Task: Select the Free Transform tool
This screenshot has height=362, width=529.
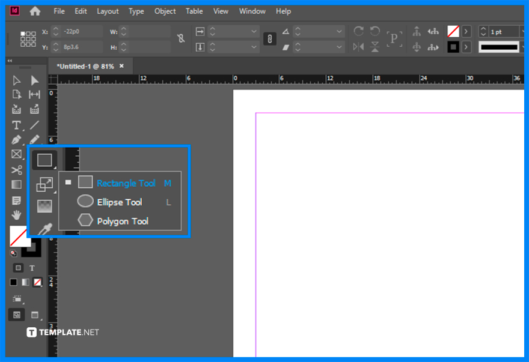Action: click(x=45, y=184)
